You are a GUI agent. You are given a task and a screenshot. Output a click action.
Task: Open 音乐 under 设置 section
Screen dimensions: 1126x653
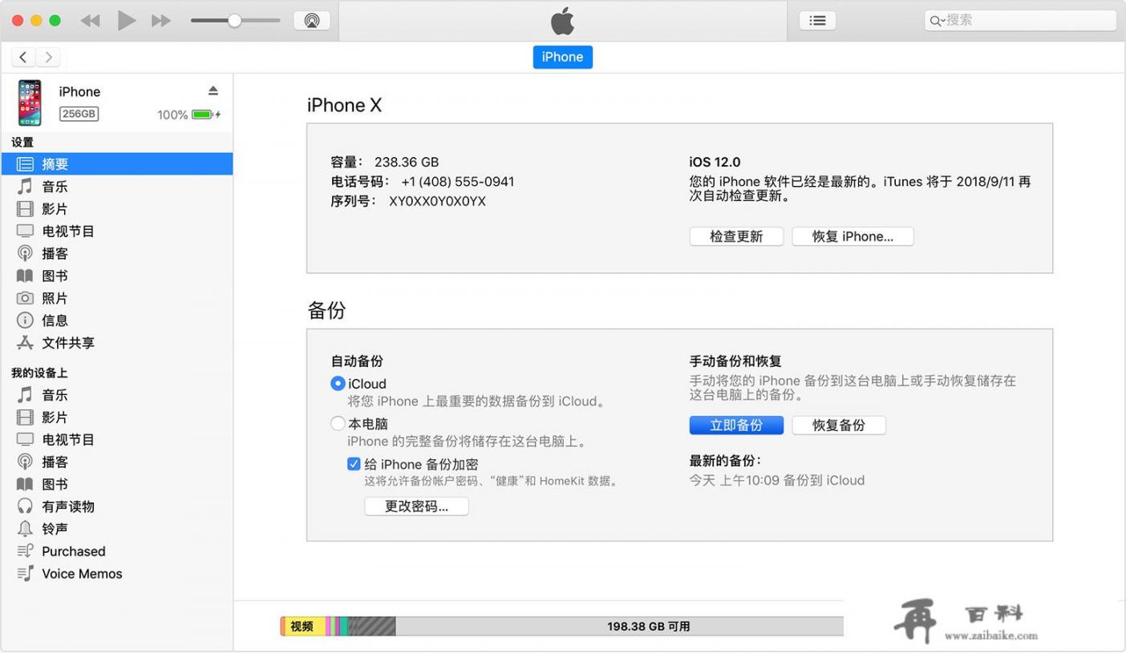[117, 187]
